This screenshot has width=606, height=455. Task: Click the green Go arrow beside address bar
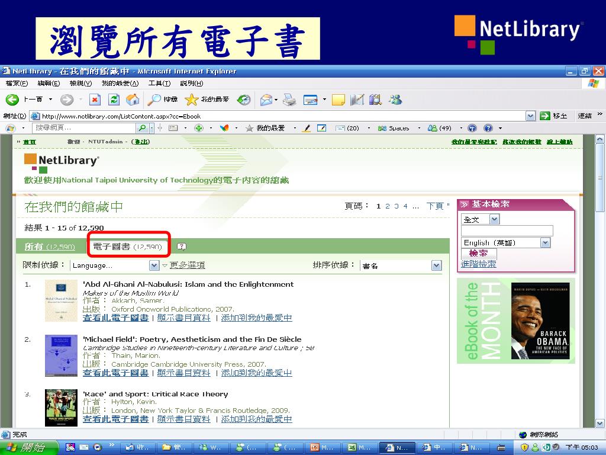[x=545, y=116]
